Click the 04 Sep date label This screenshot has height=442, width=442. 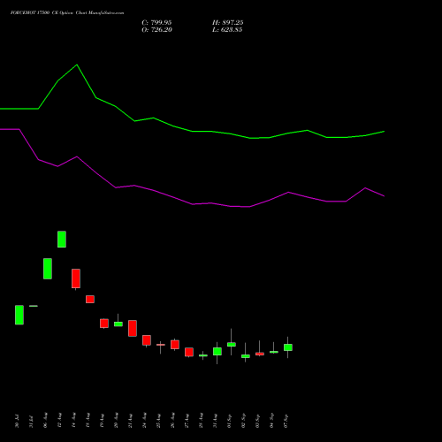point(271,421)
